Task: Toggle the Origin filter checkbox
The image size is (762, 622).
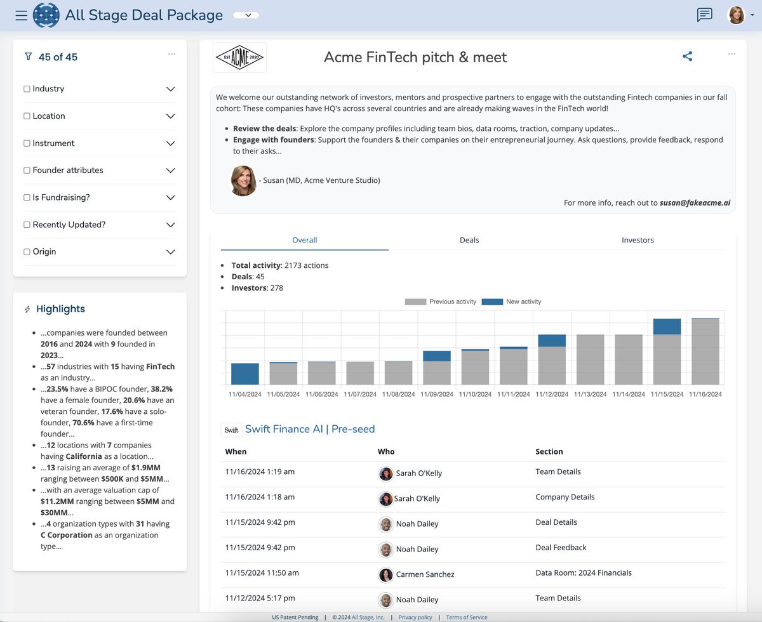Action: 27,252
